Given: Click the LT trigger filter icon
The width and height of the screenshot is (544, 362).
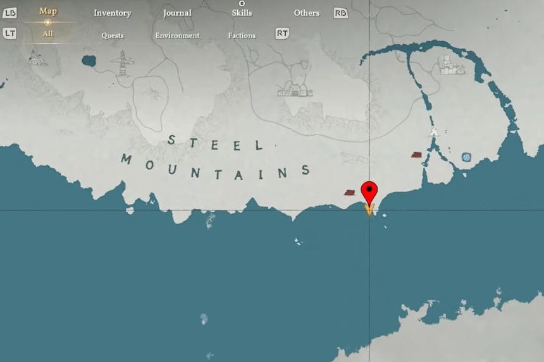Looking at the screenshot, I should [x=9, y=33].
